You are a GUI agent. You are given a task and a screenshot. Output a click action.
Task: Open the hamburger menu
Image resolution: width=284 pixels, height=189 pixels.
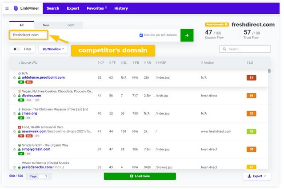click(7, 8)
